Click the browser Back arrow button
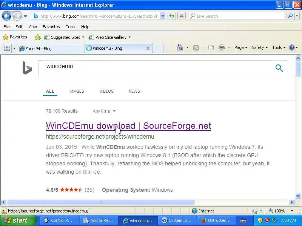Screen dimensions: 302x226 6,16
